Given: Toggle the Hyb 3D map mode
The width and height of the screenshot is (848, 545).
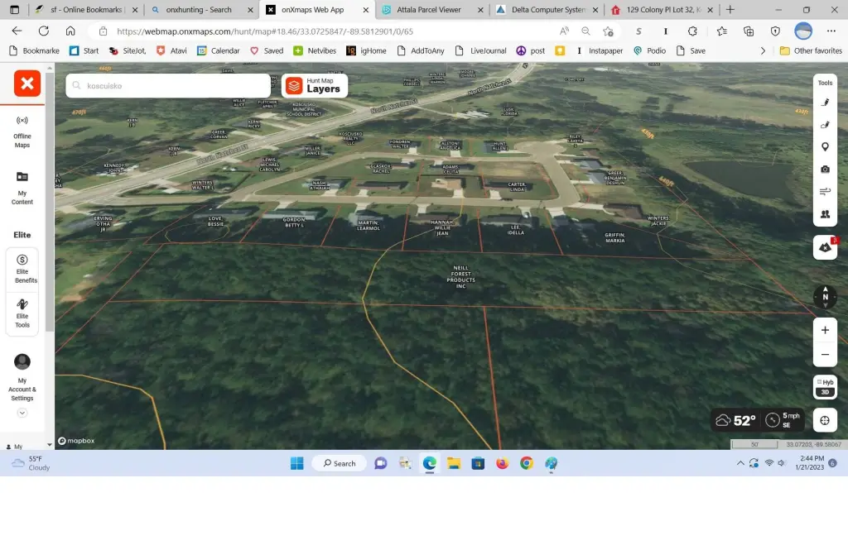Looking at the screenshot, I should (x=825, y=387).
